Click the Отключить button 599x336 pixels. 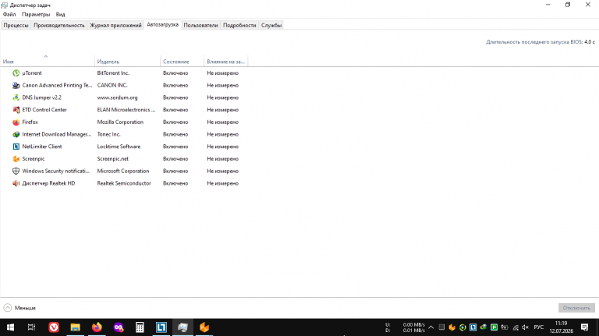click(x=576, y=308)
